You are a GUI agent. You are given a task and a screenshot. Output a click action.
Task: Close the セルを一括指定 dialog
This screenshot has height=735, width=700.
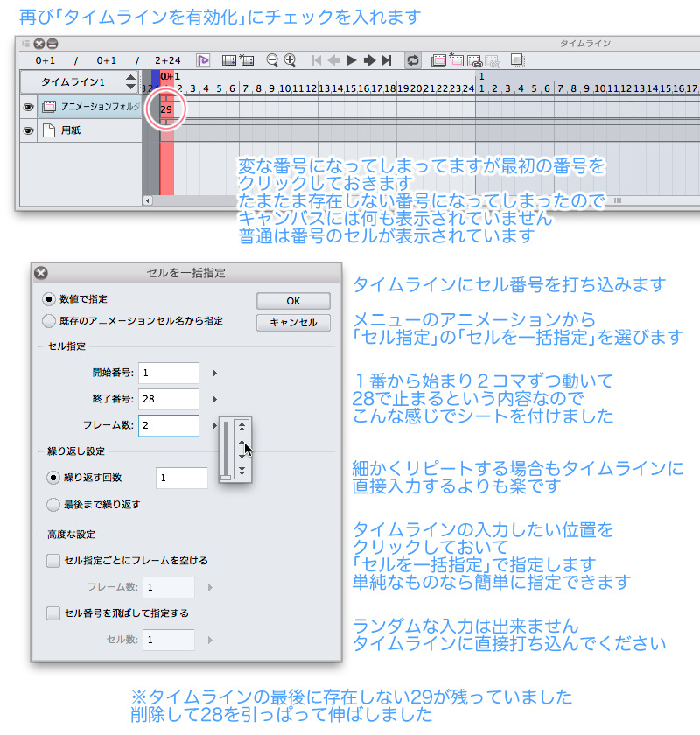pyautogui.click(x=41, y=273)
